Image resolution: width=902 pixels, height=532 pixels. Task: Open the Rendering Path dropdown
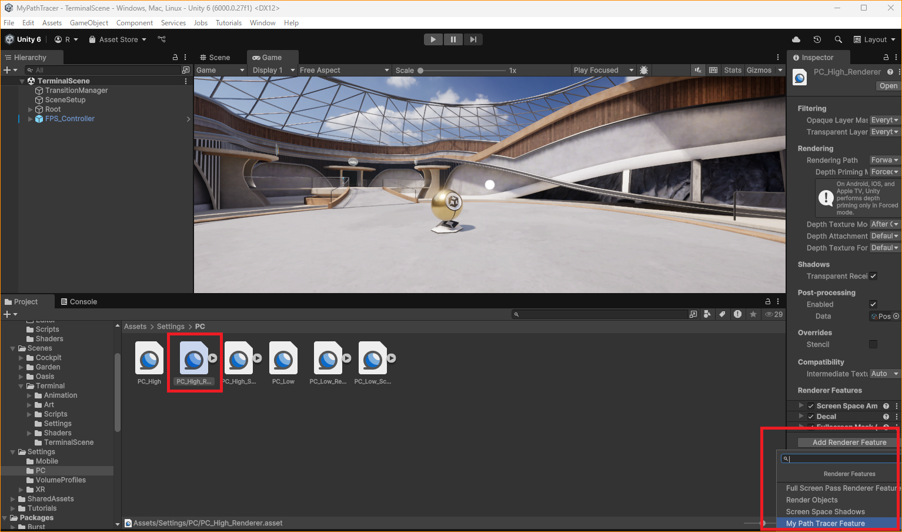[884, 159]
